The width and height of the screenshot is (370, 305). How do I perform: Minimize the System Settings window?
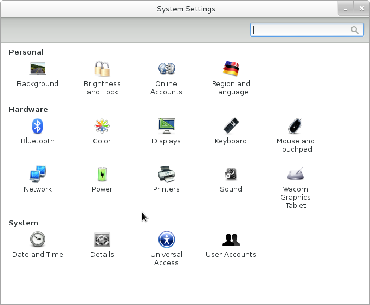(x=345, y=9)
